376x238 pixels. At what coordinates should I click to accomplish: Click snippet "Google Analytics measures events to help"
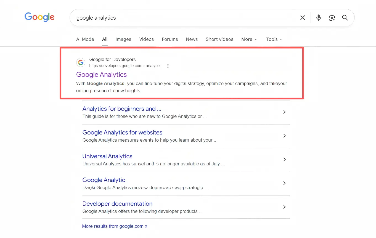(x=150, y=140)
